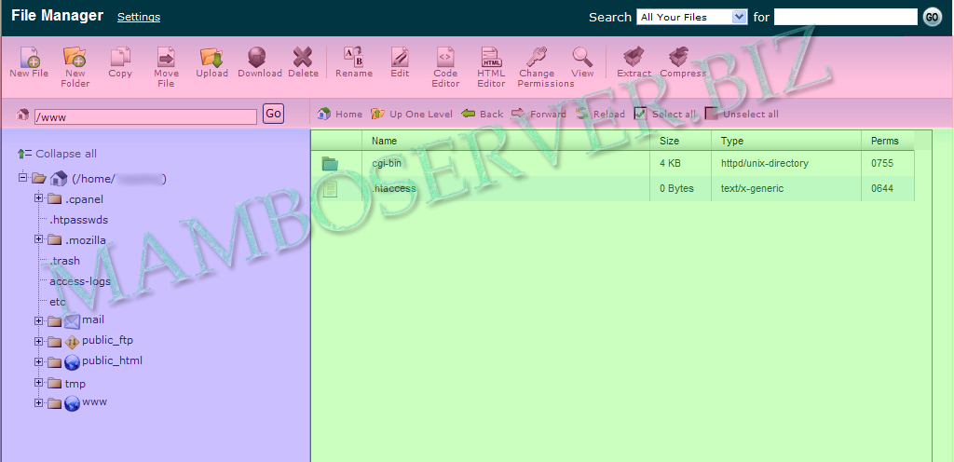
Task: Open the mail tree label
Action: 93,319
